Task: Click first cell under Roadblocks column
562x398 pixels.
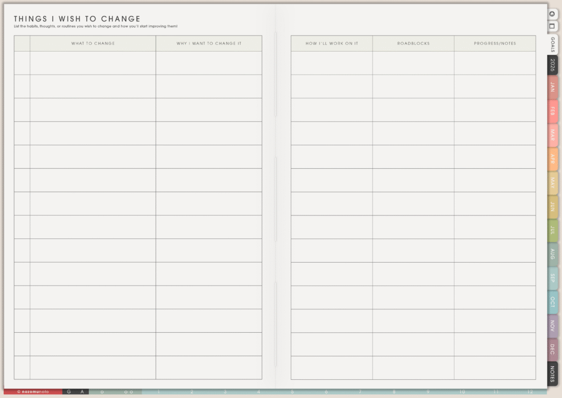Action: (413, 63)
